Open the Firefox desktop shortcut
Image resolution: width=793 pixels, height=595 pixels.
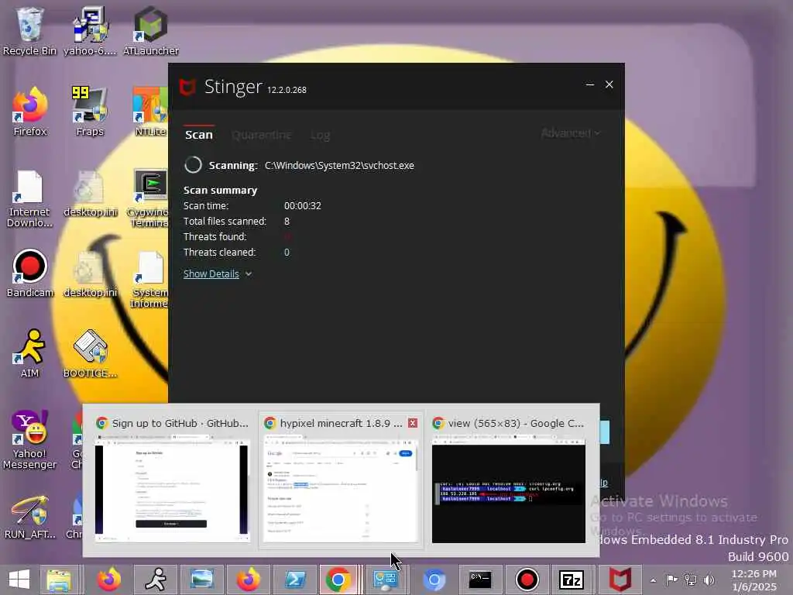(30, 112)
